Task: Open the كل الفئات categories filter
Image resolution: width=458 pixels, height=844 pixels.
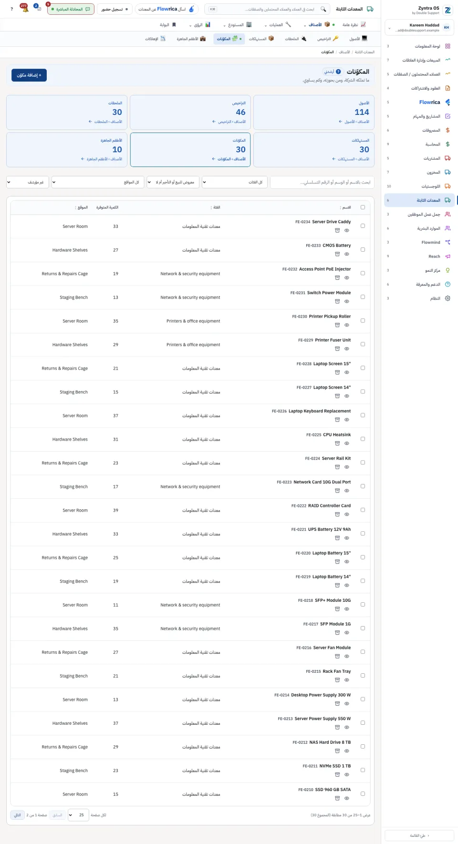Action: pos(234,182)
